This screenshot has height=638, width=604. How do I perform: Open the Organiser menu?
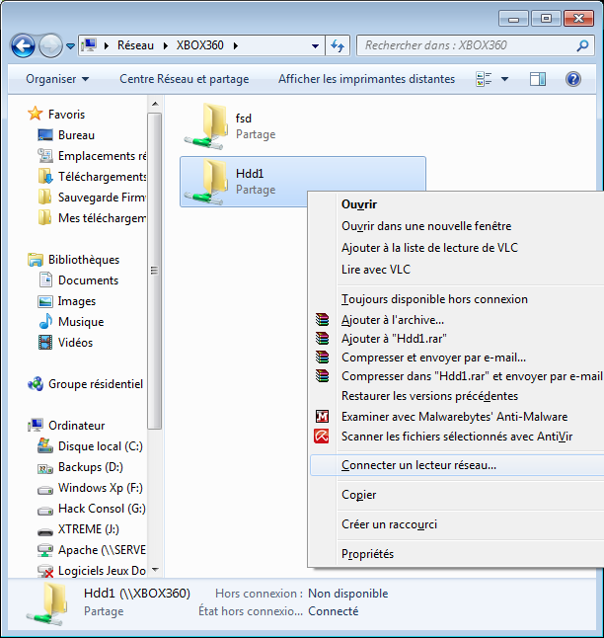(57, 79)
